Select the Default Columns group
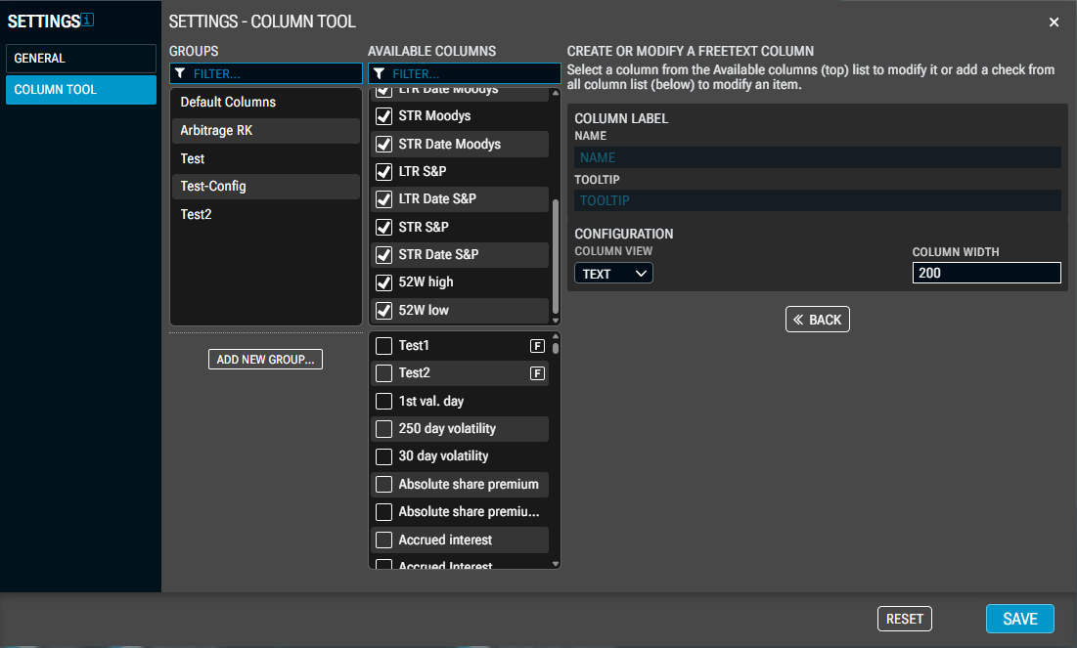Image resolution: width=1077 pixels, height=648 pixels. point(266,103)
